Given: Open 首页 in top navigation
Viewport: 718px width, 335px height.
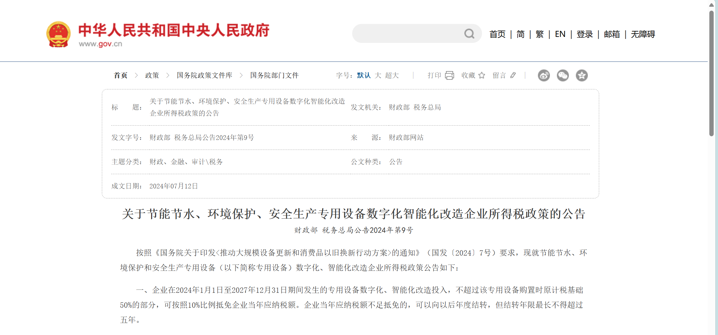Looking at the screenshot, I should [497, 34].
